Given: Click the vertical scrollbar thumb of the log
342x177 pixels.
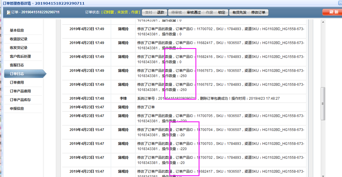Looking at the screenshot, I should coord(323,104).
